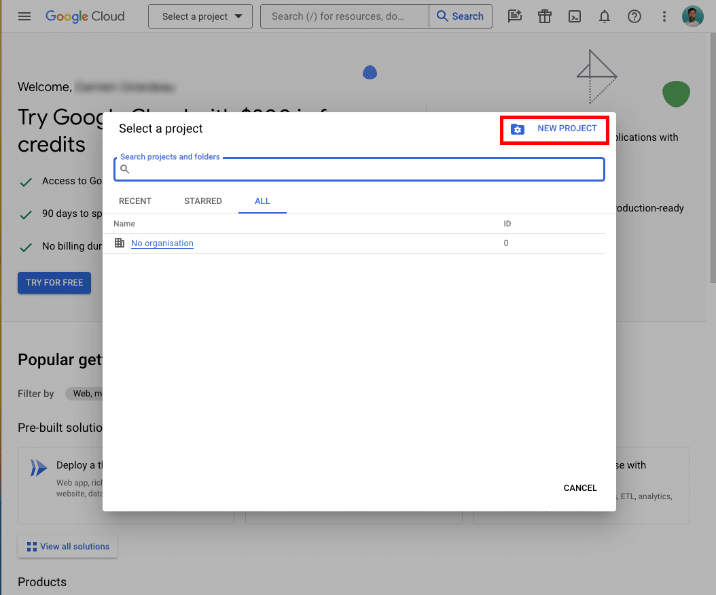Send feedback using the feedback icon
Image resolution: width=716 pixels, height=595 pixels.
point(514,16)
